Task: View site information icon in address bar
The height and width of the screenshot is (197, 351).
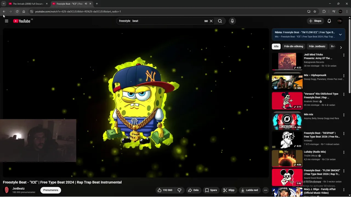Action: tap(32, 11)
